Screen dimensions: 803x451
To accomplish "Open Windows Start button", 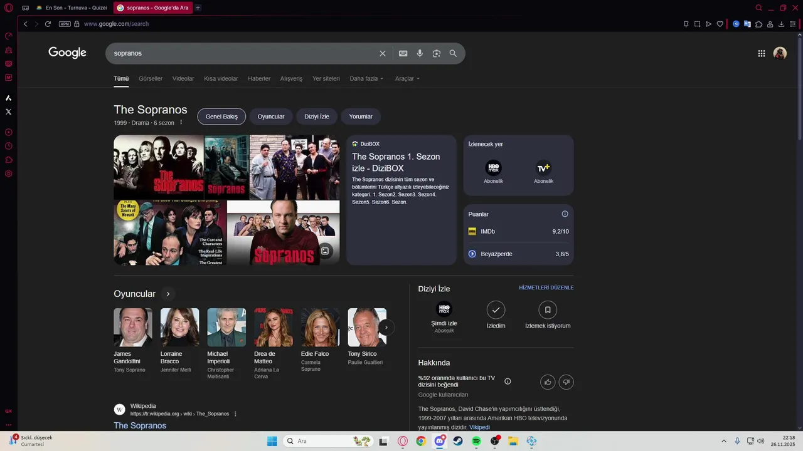I will (x=272, y=441).
